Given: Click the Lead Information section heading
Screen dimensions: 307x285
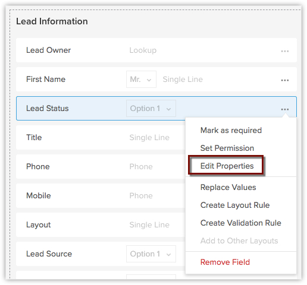Looking at the screenshot, I should [x=52, y=21].
